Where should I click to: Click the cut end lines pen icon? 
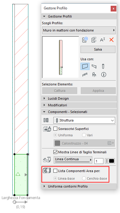(47, 159)
